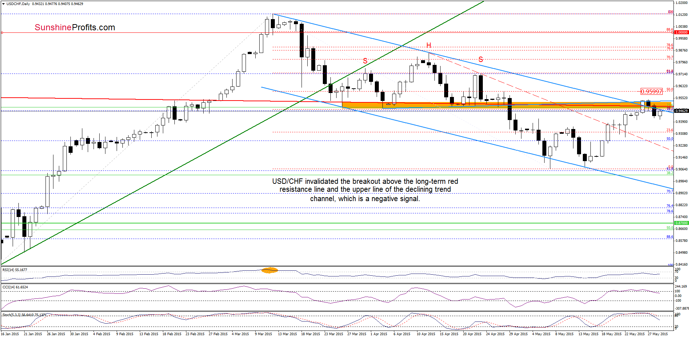Screen dimensions: 689x337
Task: Open the chart menu triangle beside USDCHF,Daily
Action: pyautogui.click(x=3, y=4)
